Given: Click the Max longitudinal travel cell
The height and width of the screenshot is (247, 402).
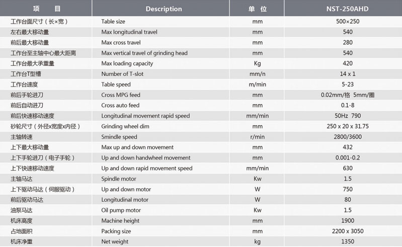Looking at the screenshot, I should 129,32.
